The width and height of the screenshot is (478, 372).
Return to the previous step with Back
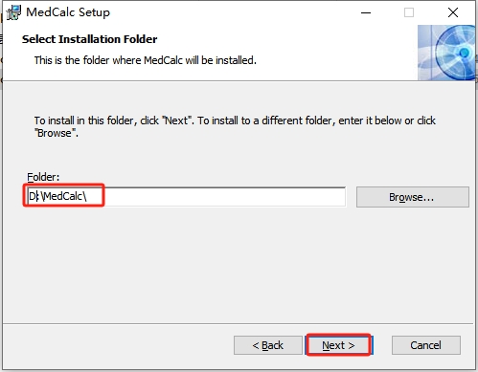pos(268,345)
